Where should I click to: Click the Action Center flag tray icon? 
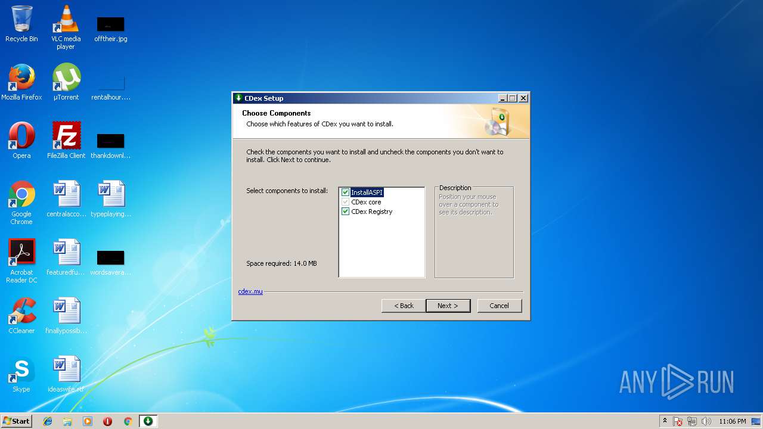pyautogui.click(x=678, y=421)
